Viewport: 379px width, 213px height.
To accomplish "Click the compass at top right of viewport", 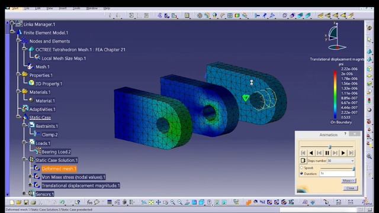I will [336, 37].
